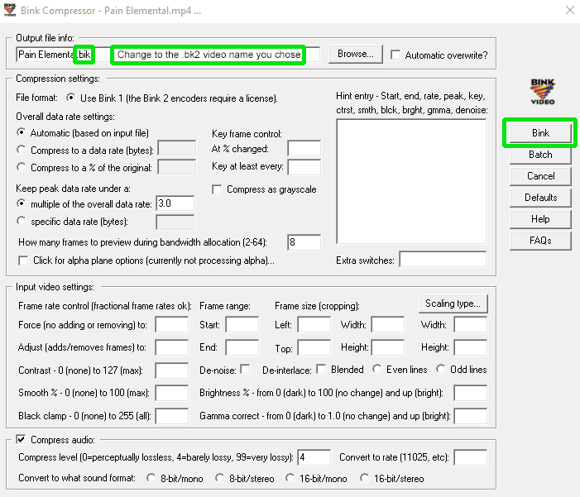Select Use Bink 1 file format radio
Image resolution: width=580 pixels, height=497 pixels.
(70, 98)
